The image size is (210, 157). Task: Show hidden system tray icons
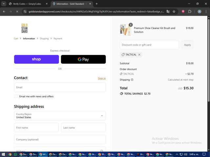(177, 154)
